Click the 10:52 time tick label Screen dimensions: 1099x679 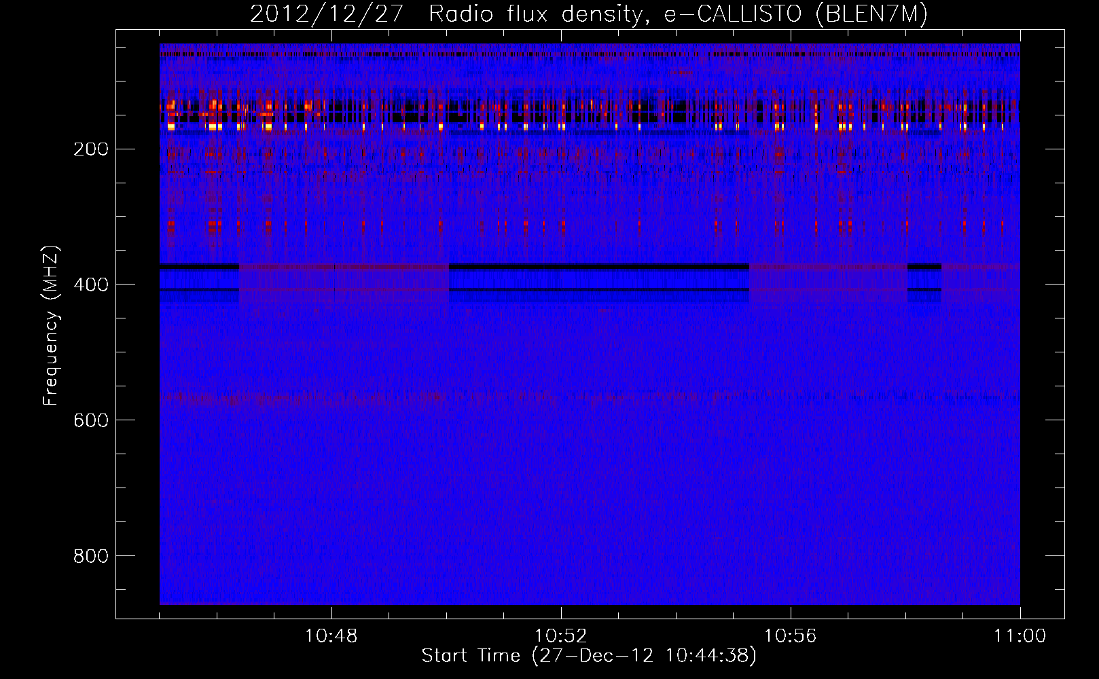click(561, 636)
